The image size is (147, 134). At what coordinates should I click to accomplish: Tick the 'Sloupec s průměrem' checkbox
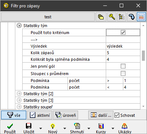pos(123,74)
